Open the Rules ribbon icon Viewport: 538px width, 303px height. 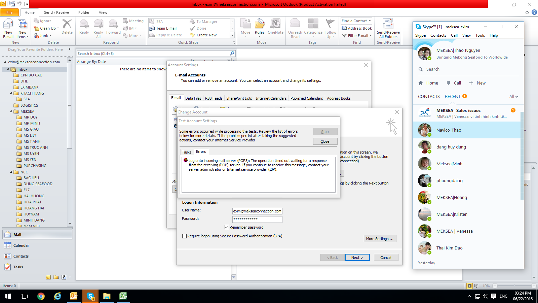(x=260, y=28)
